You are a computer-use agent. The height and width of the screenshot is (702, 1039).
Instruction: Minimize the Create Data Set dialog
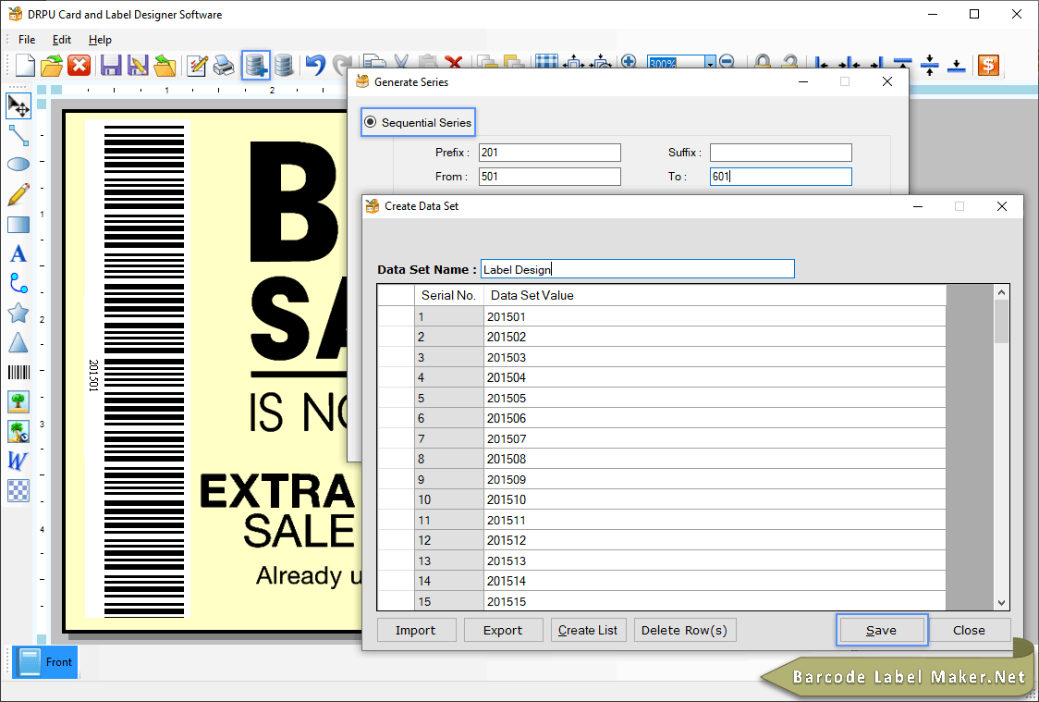tap(918, 206)
